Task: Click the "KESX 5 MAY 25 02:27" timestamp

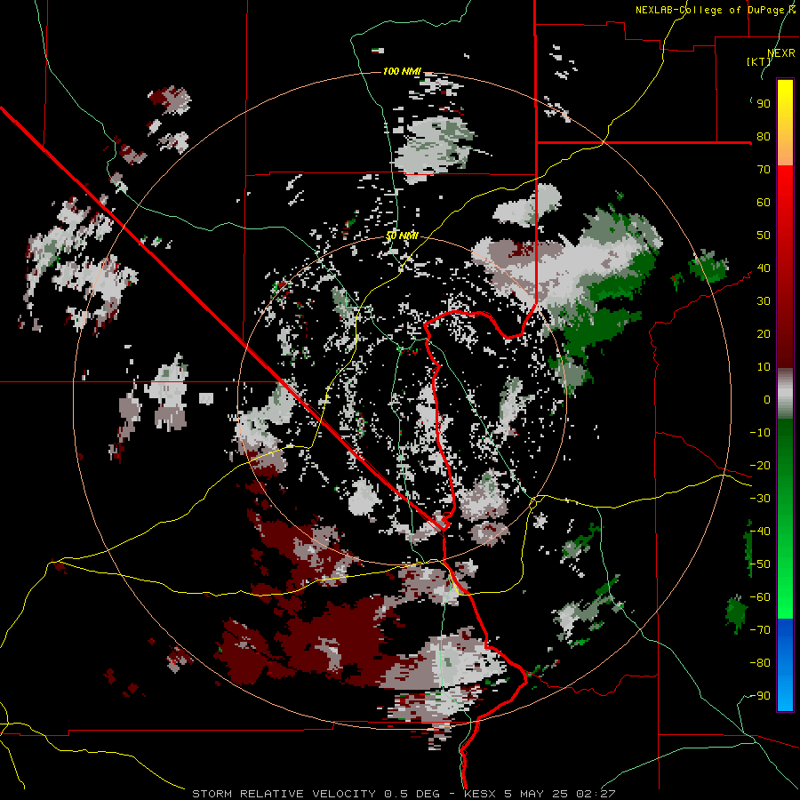Action: point(540,794)
